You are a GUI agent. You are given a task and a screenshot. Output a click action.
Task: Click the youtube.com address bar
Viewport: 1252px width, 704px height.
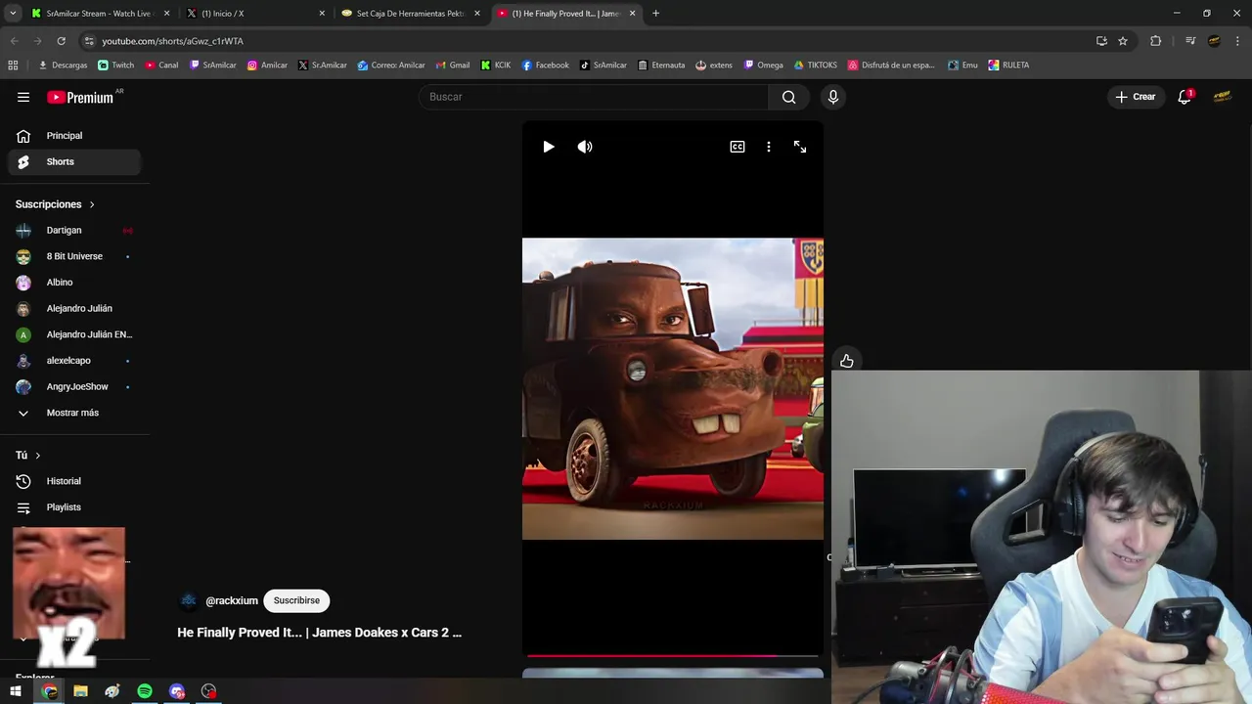[x=587, y=41]
